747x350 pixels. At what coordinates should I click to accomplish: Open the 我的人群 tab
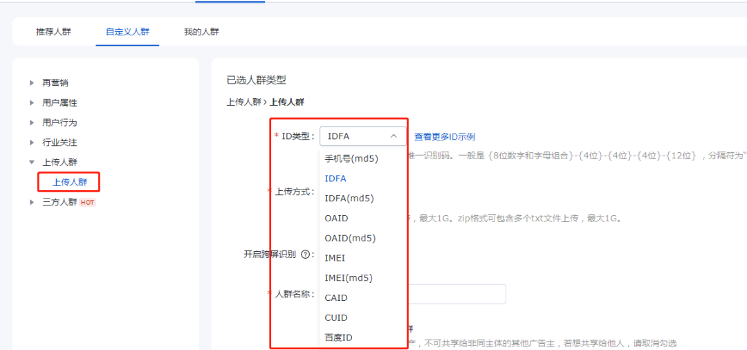pos(201,32)
